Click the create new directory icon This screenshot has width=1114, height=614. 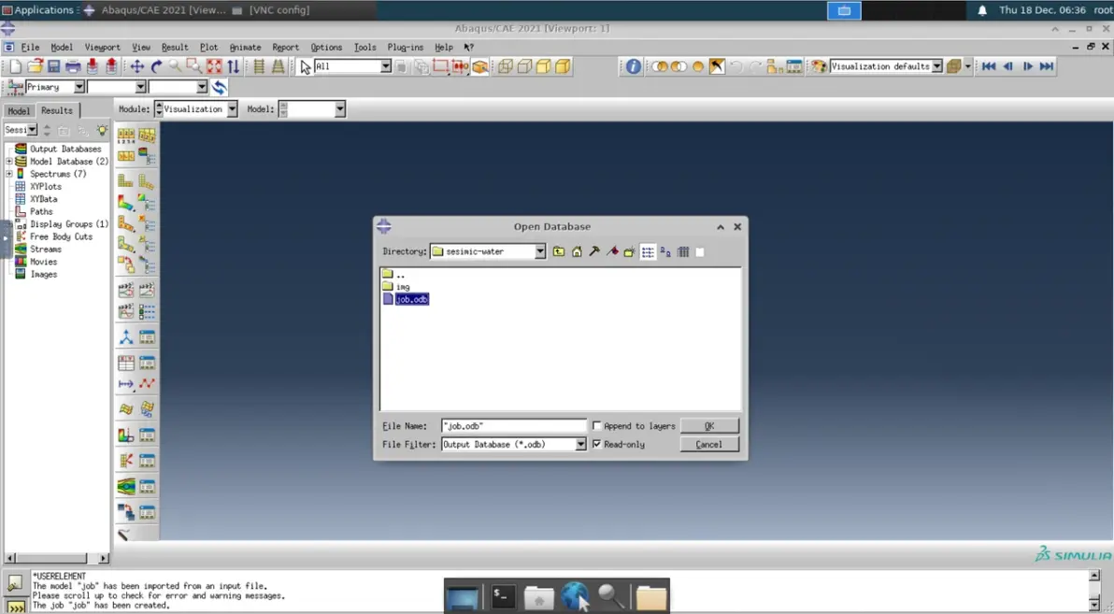point(630,251)
